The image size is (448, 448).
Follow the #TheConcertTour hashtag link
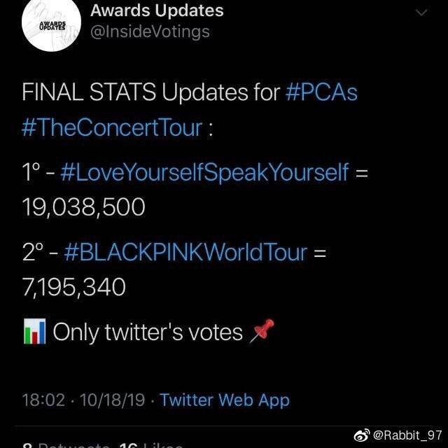112,127
